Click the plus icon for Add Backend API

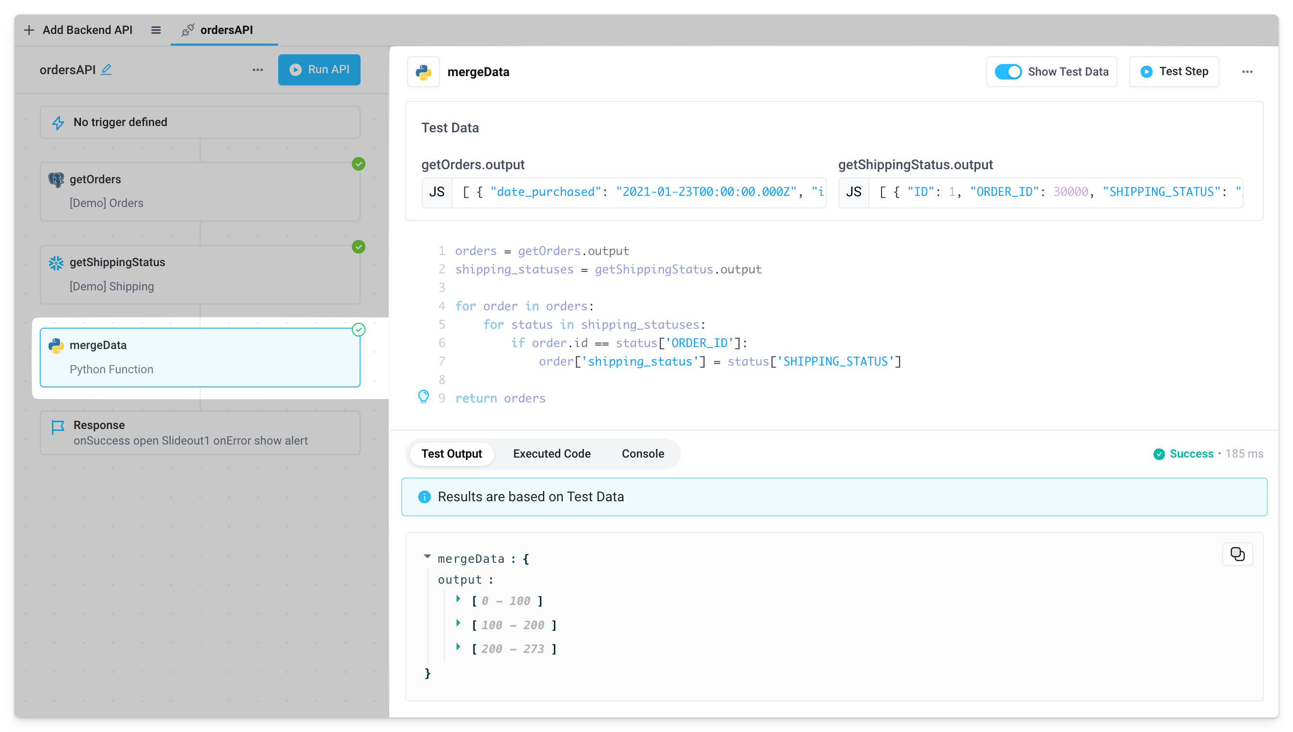click(x=29, y=30)
